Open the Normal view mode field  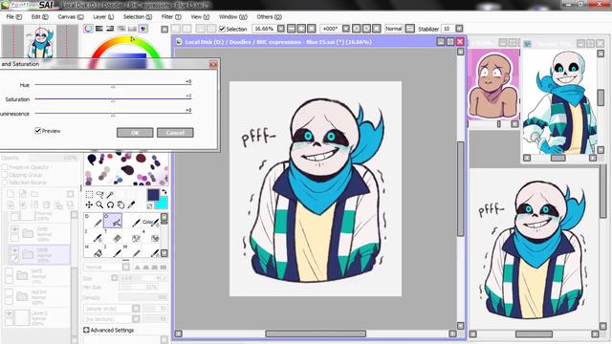394,29
